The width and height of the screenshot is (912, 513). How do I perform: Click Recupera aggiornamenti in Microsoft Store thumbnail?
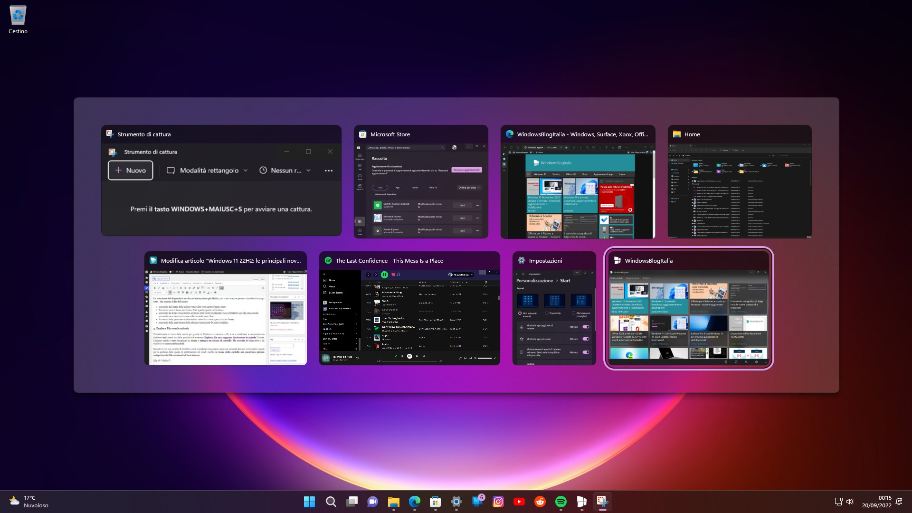466,170
